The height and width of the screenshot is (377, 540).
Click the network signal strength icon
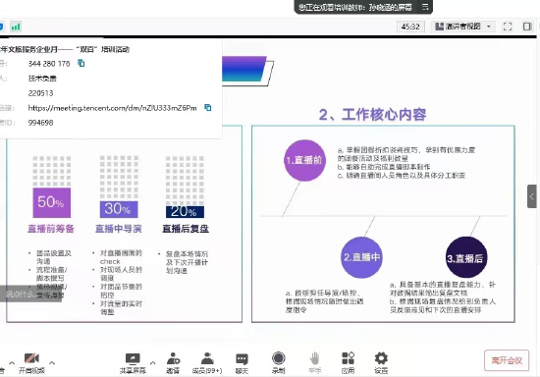pos(16,27)
